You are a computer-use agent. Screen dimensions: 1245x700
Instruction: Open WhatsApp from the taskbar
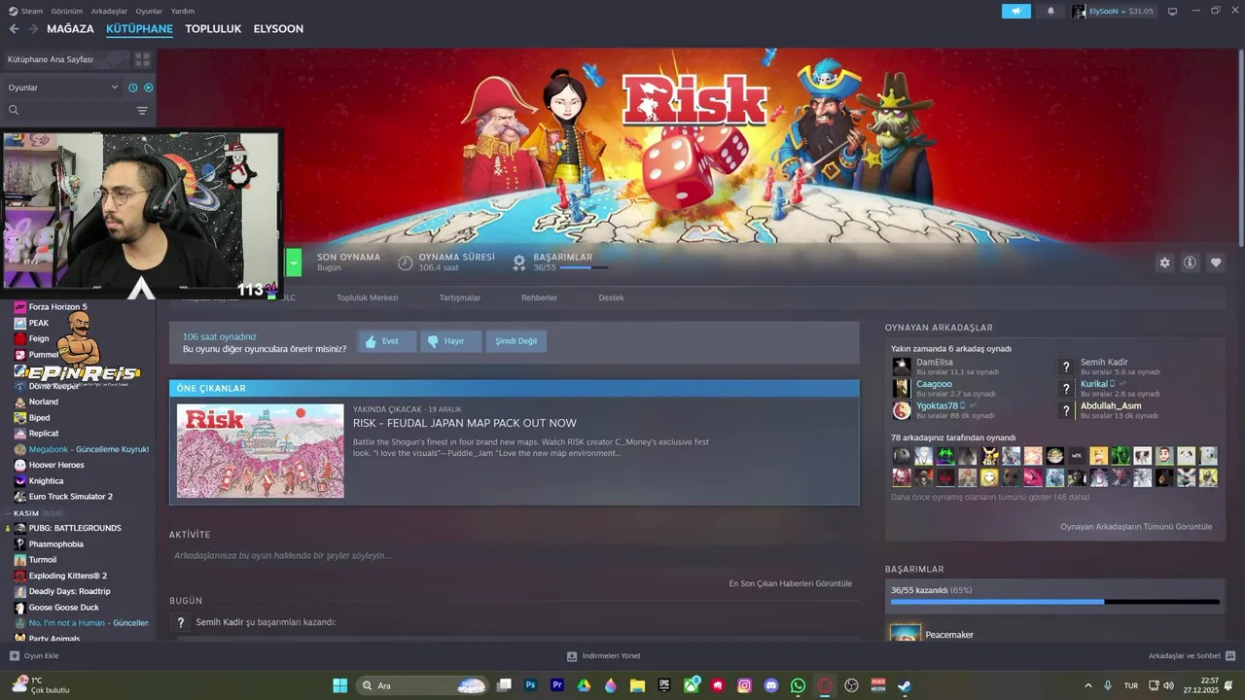[799, 685]
